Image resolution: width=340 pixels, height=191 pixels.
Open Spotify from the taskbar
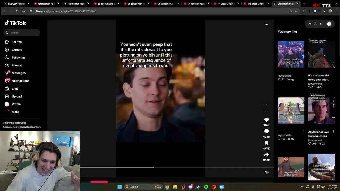click(206, 187)
